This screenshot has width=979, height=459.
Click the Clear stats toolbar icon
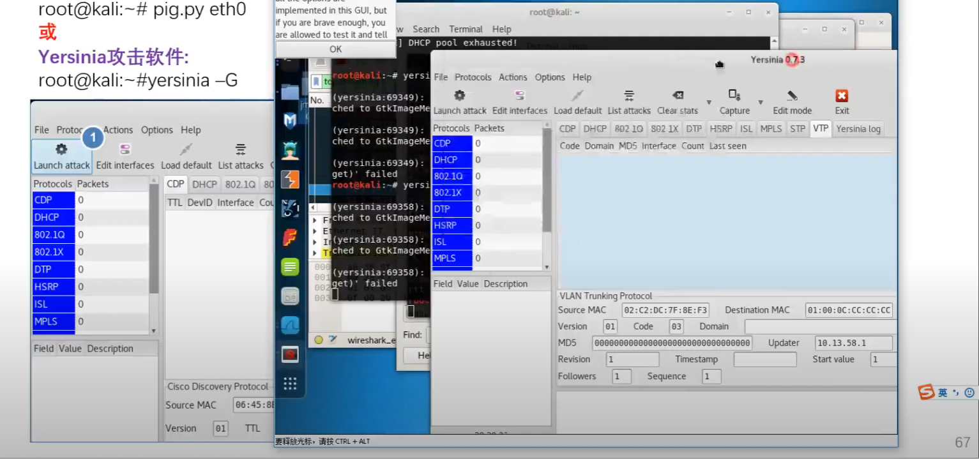(678, 96)
